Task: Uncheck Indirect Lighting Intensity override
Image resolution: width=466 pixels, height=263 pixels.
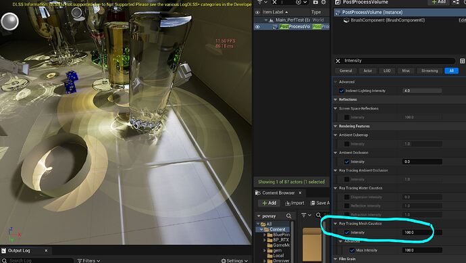Action: pos(342,91)
